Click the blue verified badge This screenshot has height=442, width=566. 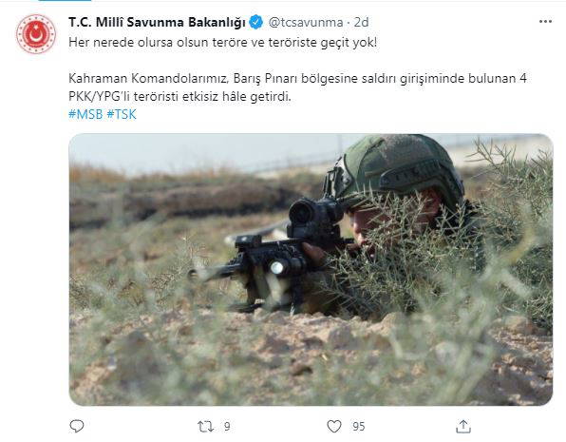coord(256,22)
